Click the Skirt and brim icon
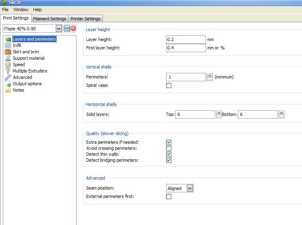The height and width of the screenshot is (225, 302). pyautogui.click(x=8, y=52)
